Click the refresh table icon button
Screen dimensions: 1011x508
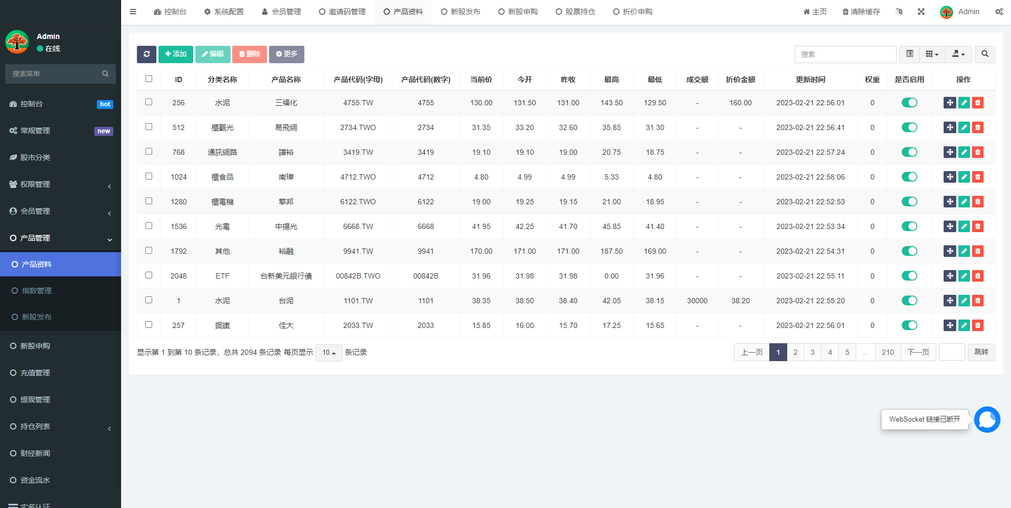click(x=146, y=54)
